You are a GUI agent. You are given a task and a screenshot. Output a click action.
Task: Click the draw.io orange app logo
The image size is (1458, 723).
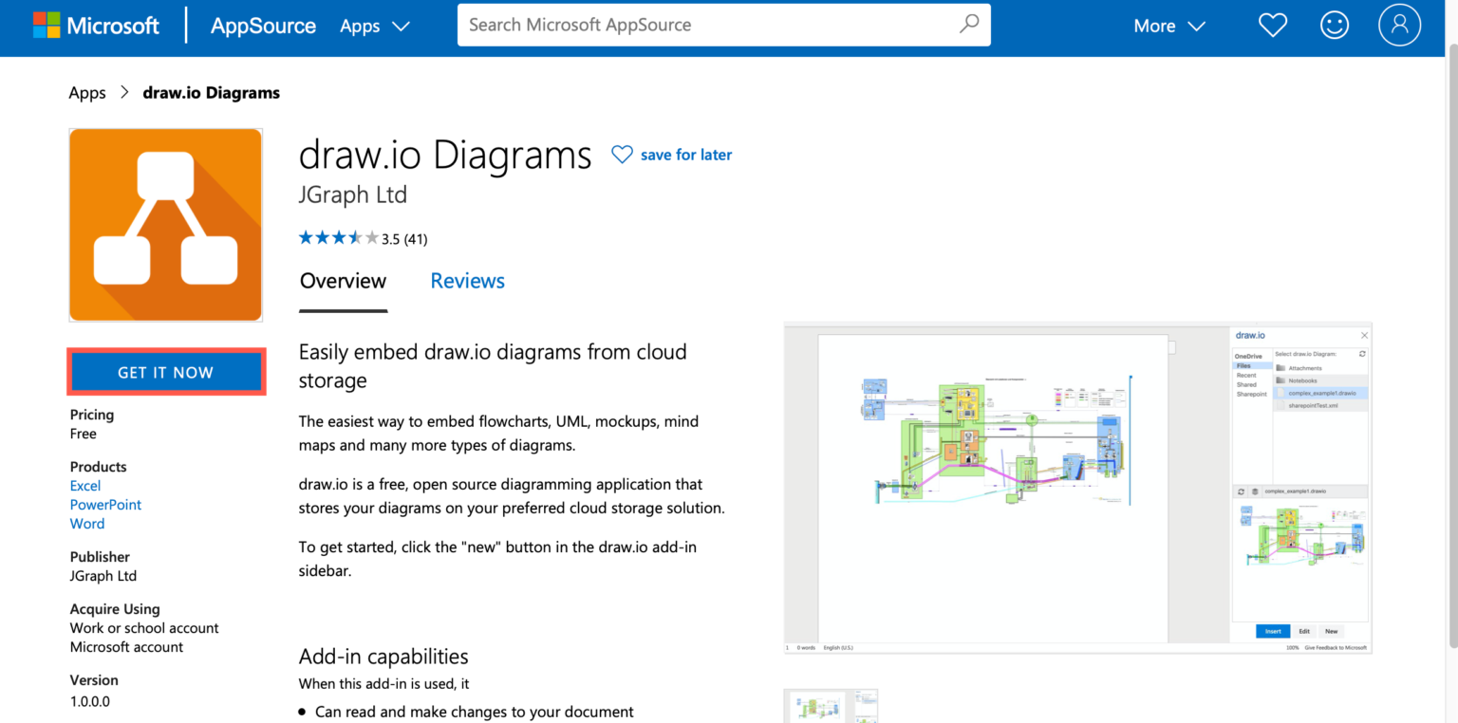(x=165, y=225)
